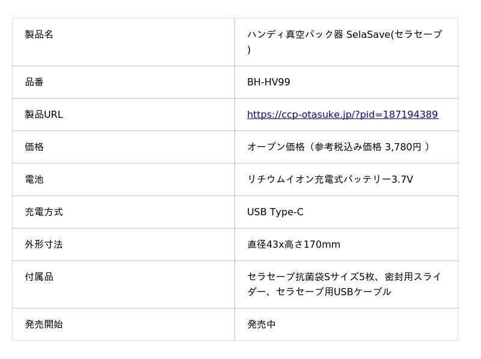Image resolution: width=481 pixels, height=359 pixels.
Task: Click the 価格 label cell
Action: click(34, 147)
